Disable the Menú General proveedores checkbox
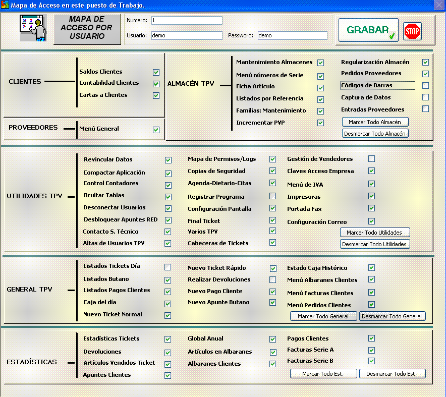This screenshot has width=446, height=397. coord(156,130)
